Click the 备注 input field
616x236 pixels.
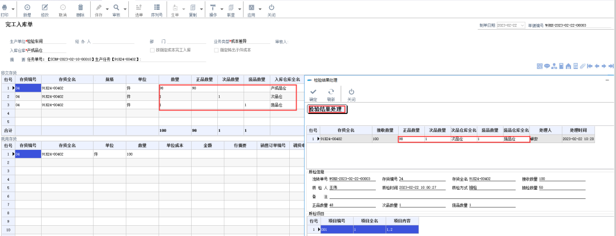[x=457, y=196]
